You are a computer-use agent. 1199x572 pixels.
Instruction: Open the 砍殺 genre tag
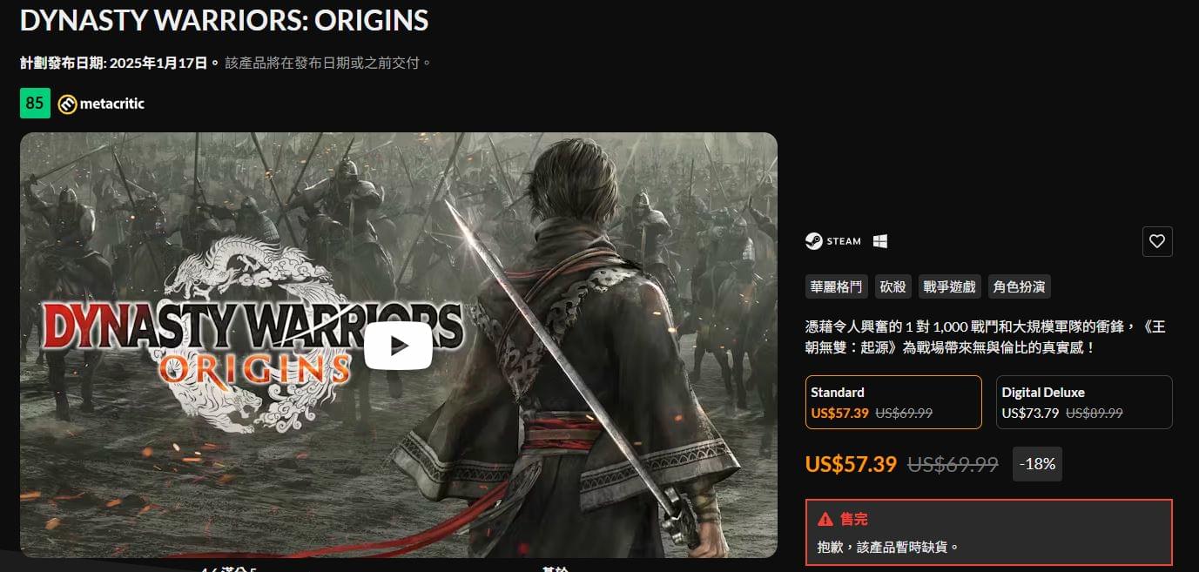[893, 286]
